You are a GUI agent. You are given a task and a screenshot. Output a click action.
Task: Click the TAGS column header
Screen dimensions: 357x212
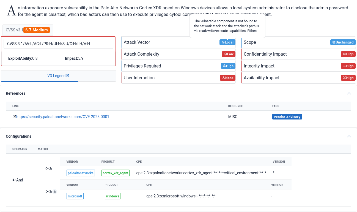(x=276, y=106)
